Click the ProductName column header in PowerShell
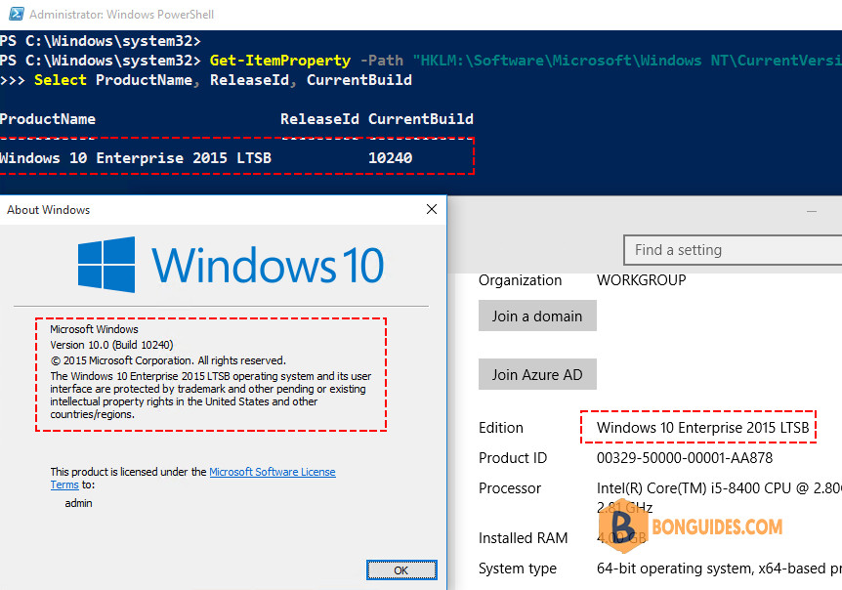The image size is (842, 590). [48, 118]
